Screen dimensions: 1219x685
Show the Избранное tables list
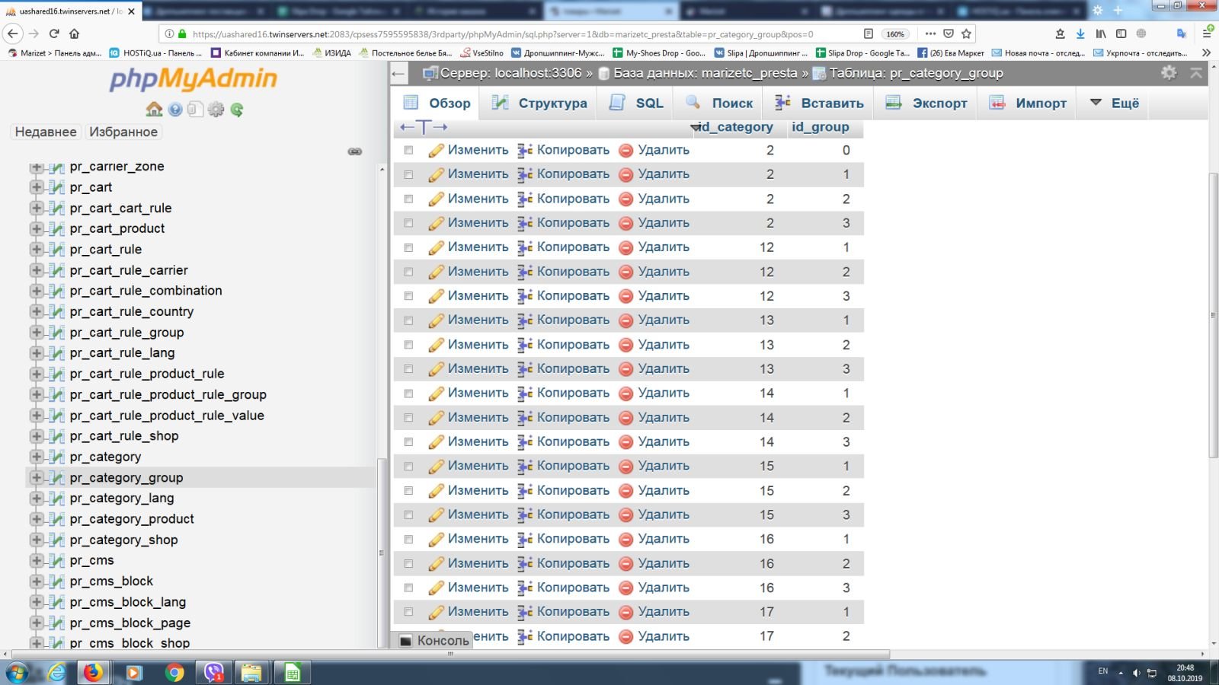pos(123,132)
